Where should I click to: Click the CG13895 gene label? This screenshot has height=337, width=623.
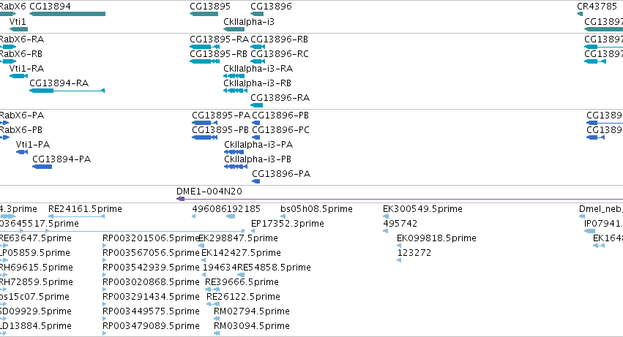coord(210,7)
